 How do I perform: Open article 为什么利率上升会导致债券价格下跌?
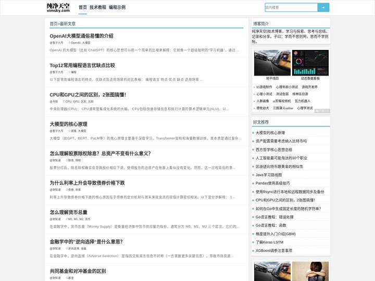[87, 183]
